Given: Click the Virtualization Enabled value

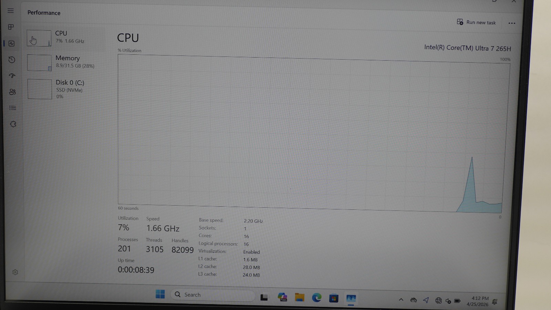Looking at the screenshot, I should pyautogui.click(x=252, y=252).
